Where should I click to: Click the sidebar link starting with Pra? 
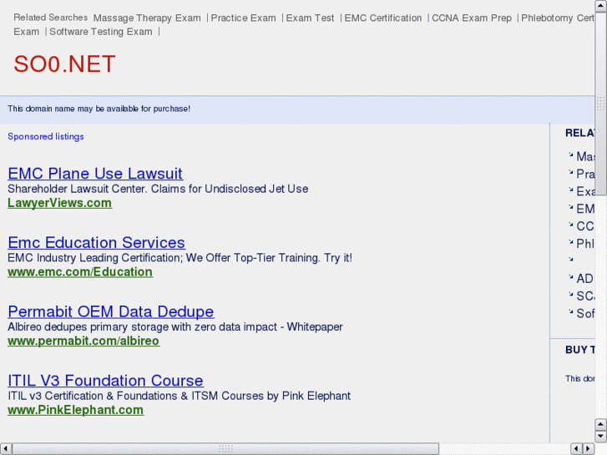click(x=585, y=174)
